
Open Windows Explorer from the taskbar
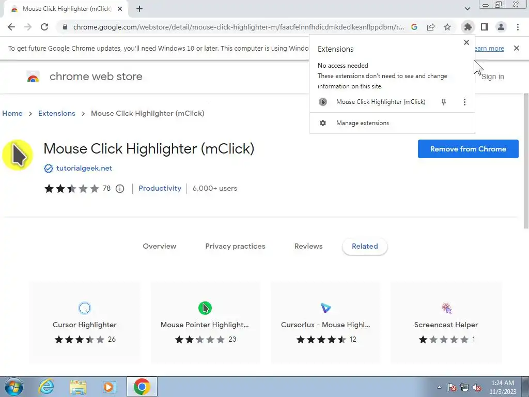[x=78, y=387]
